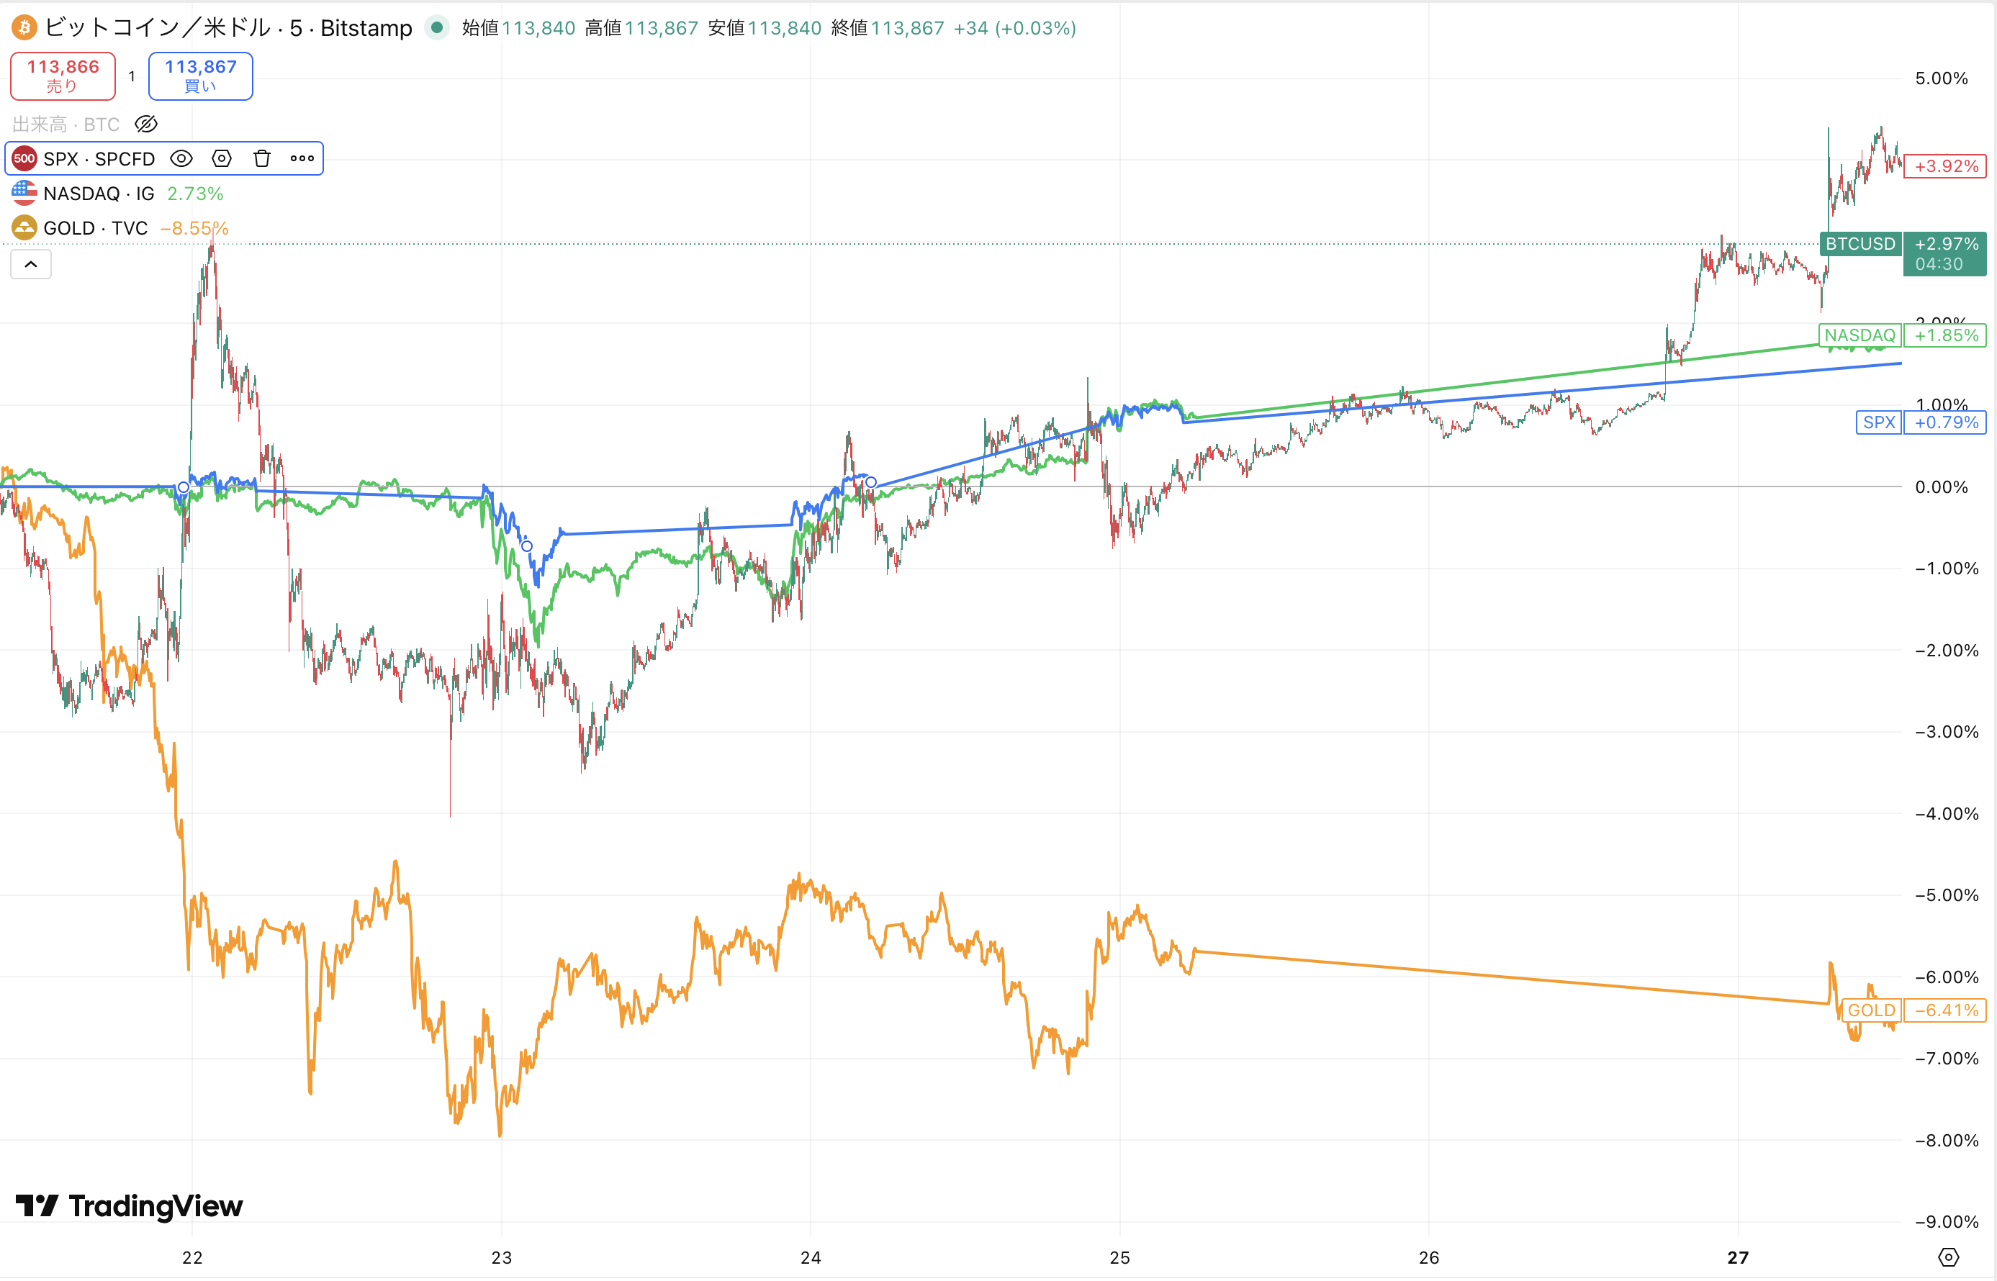The height and width of the screenshot is (1281, 1997).
Task: Select the NASDAQ·IG legend entry
Action: point(98,193)
